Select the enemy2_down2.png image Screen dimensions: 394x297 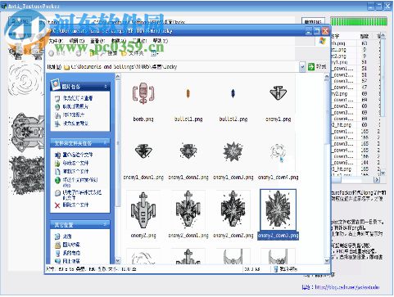[x=233, y=209]
